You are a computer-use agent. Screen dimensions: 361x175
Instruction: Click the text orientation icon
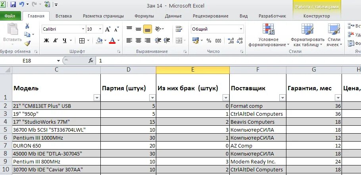coord(158,29)
